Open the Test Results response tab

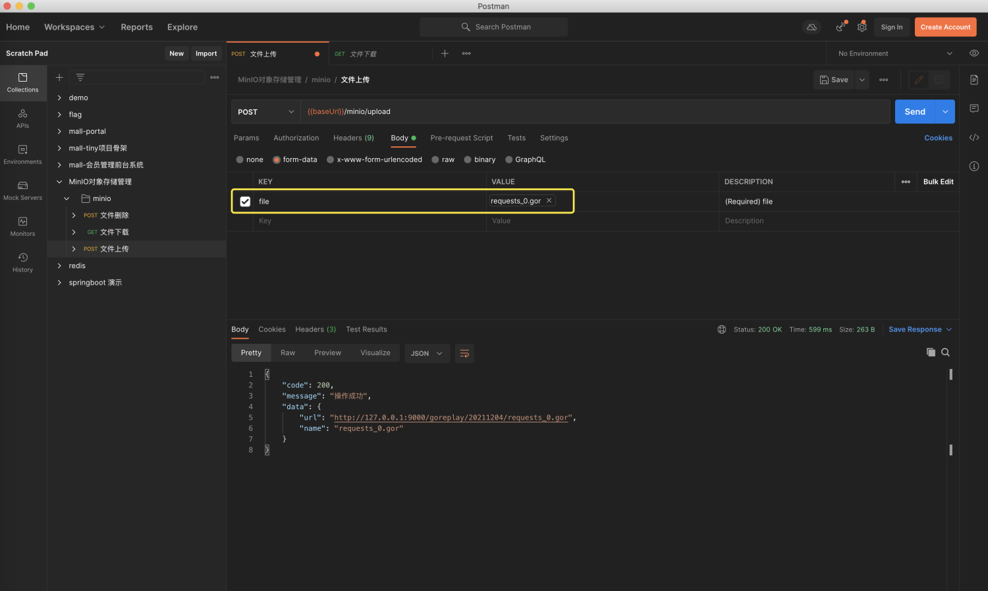(366, 329)
